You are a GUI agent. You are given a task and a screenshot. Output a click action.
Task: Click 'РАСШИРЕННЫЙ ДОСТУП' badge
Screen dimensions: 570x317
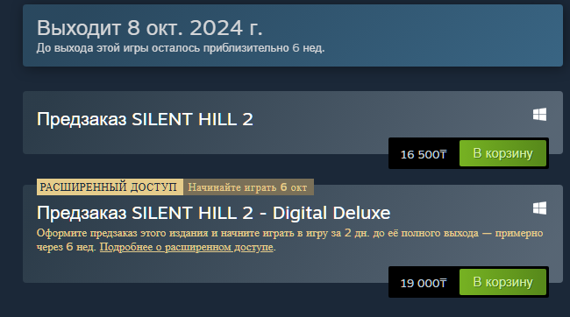[110, 187]
